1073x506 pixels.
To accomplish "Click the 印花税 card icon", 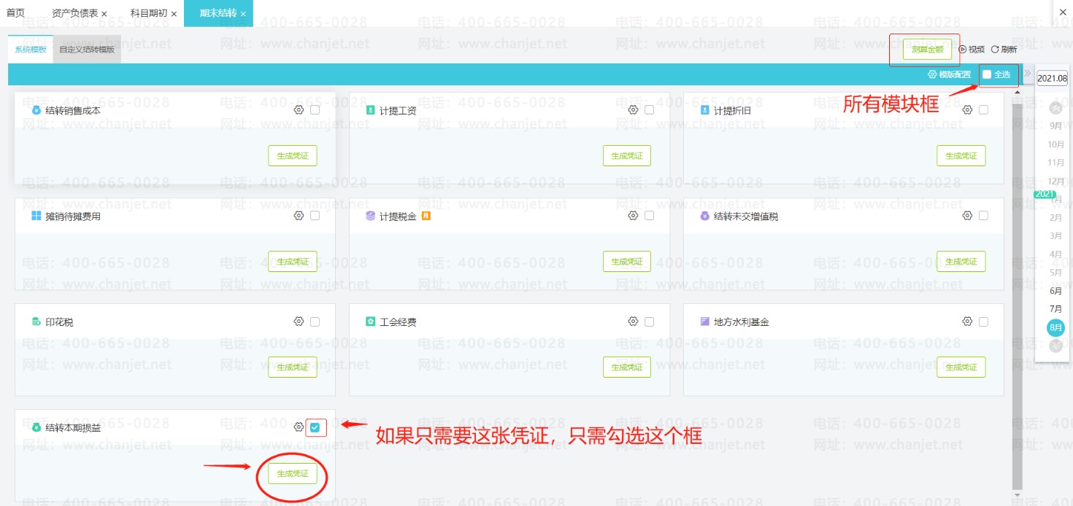I will [36, 322].
